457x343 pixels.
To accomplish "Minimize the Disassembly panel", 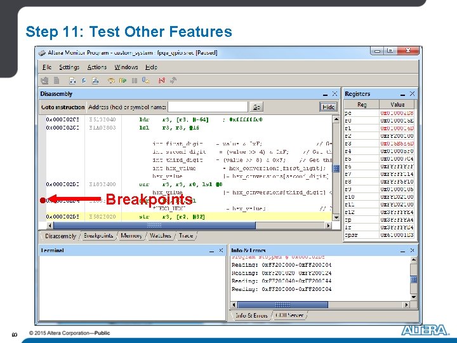I will 325,94.
